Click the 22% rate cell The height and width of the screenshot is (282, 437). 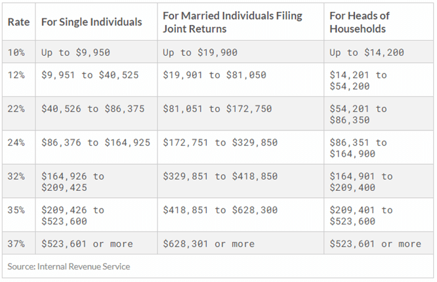pyautogui.click(x=16, y=109)
